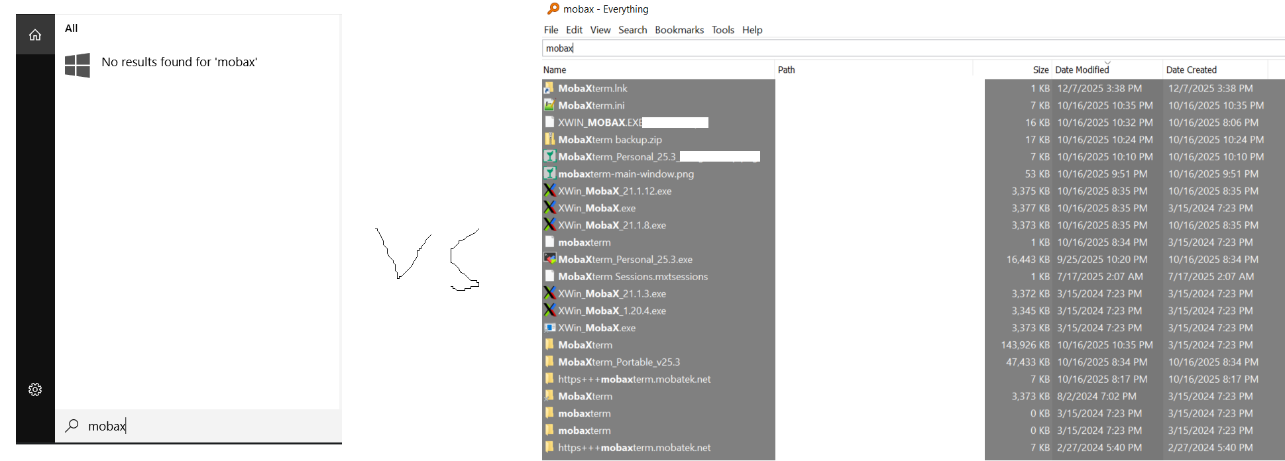This screenshot has width=1285, height=461.
Task: Click the X icon of XWin_MobaX_21.1.8.exe
Action: coord(549,225)
